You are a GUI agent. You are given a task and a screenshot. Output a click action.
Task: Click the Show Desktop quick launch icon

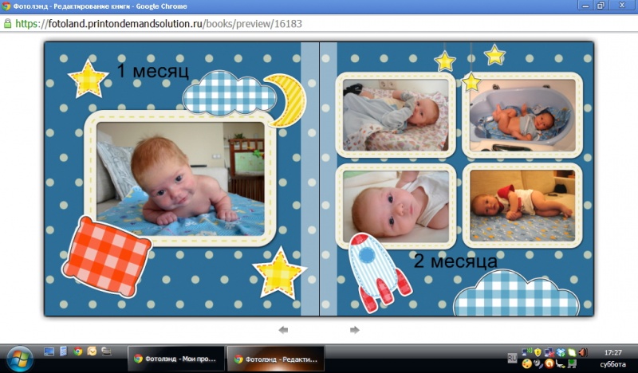(49, 351)
